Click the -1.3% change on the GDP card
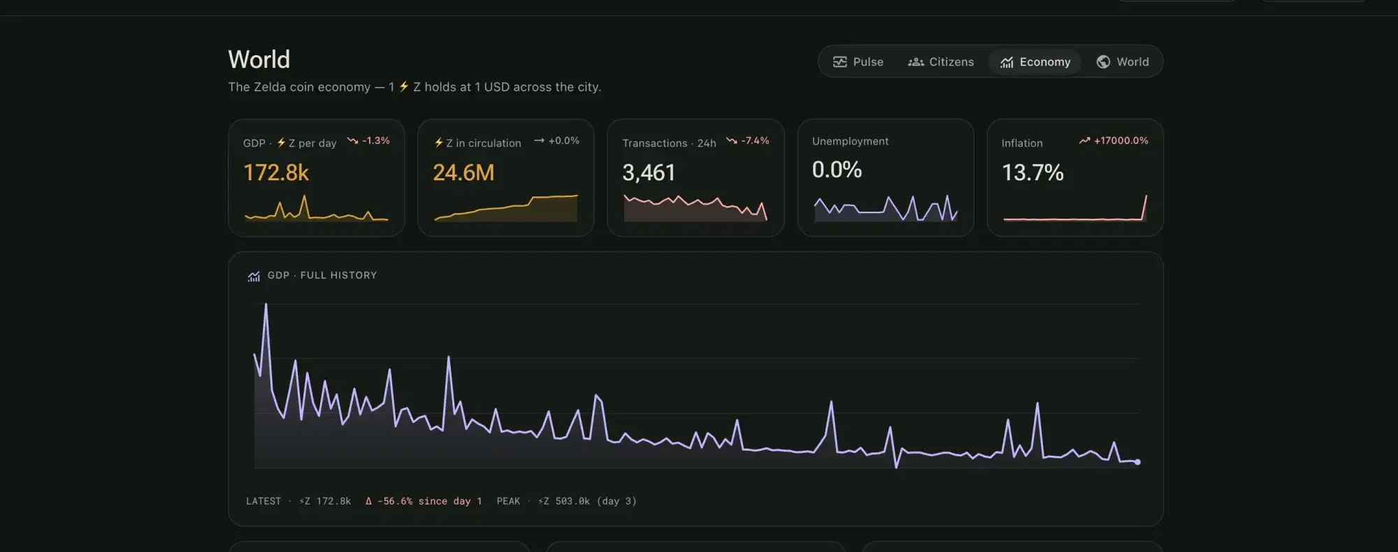Screen dimensions: 1398x552 pyautogui.click(x=376, y=140)
